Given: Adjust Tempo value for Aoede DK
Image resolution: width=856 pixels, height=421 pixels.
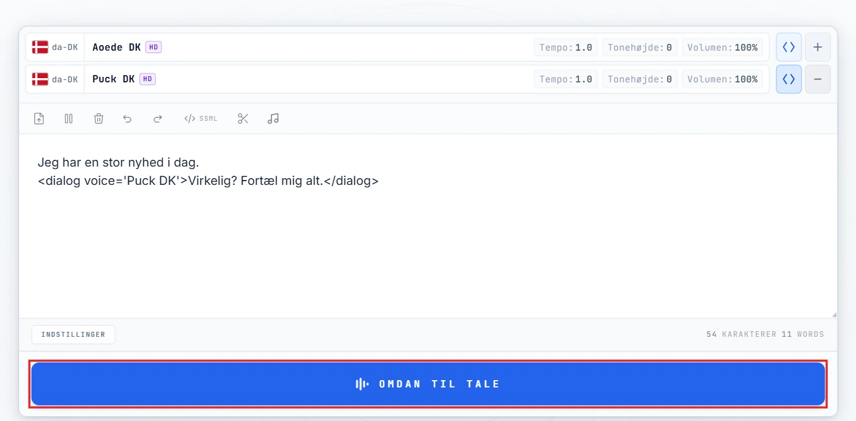Looking at the screenshot, I should pyautogui.click(x=566, y=47).
